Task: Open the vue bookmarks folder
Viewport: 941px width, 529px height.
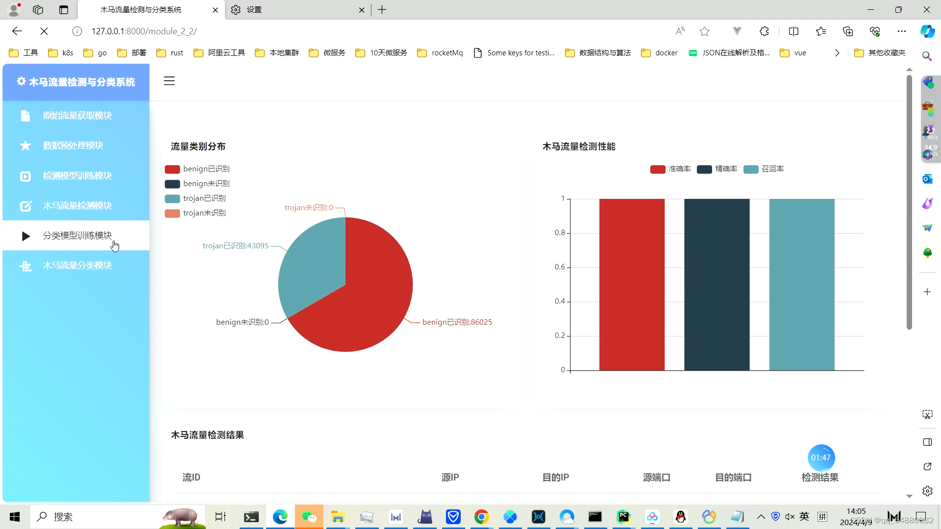Action: pos(793,53)
